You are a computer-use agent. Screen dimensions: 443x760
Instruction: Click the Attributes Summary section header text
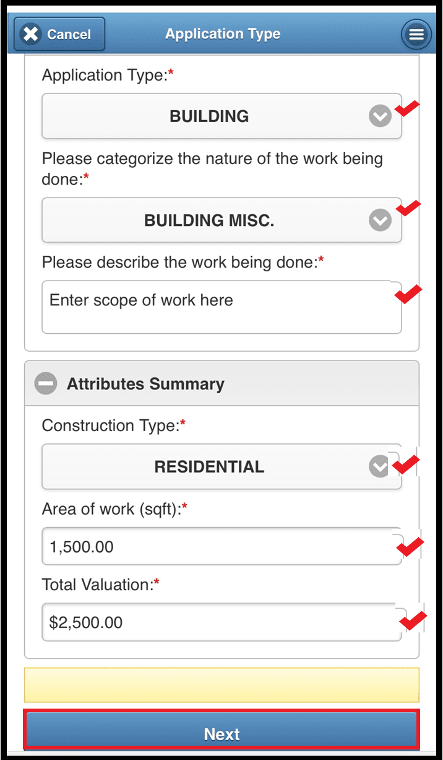pos(145,384)
